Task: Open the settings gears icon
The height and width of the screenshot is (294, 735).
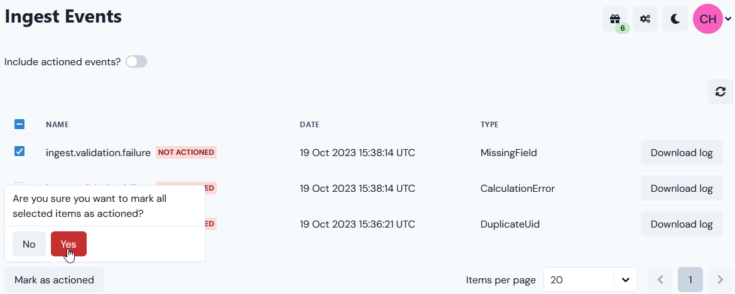Action: (x=645, y=19)
